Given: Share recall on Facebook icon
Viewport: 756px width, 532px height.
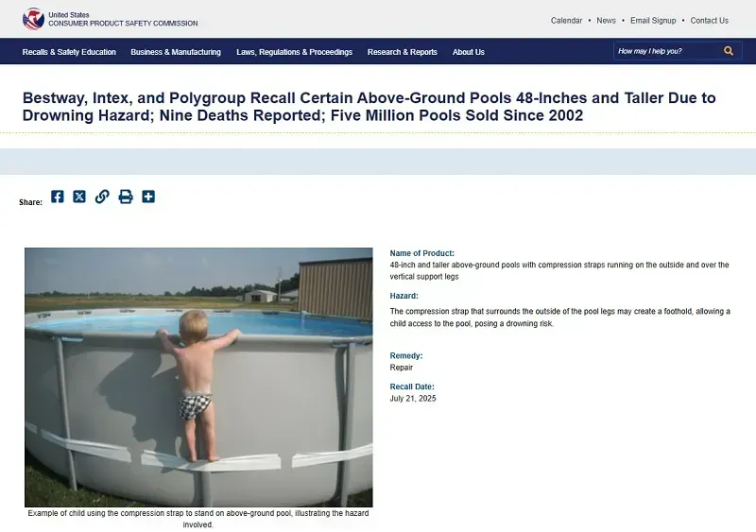Looking at the screenshot, I should coord(58,197).
